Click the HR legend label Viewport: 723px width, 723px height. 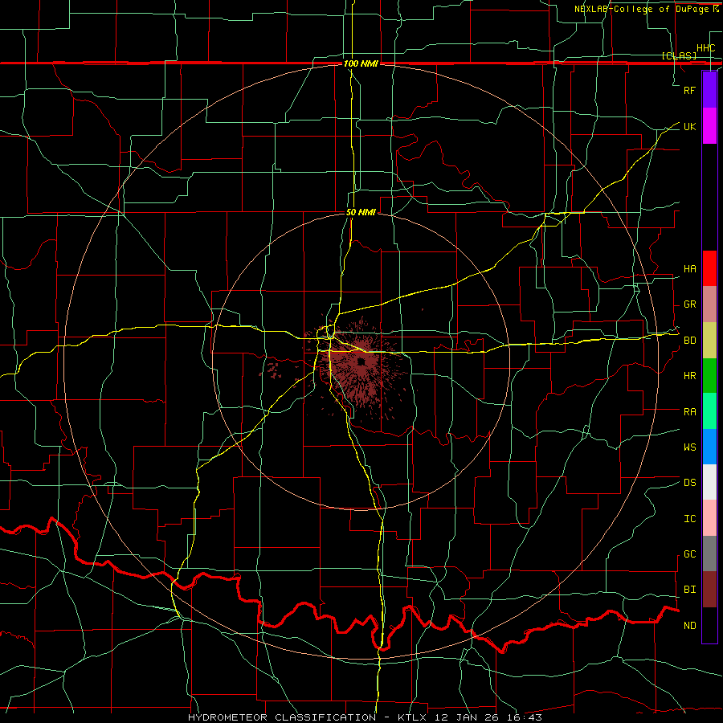pyautogui.click(x=689, y=376)
